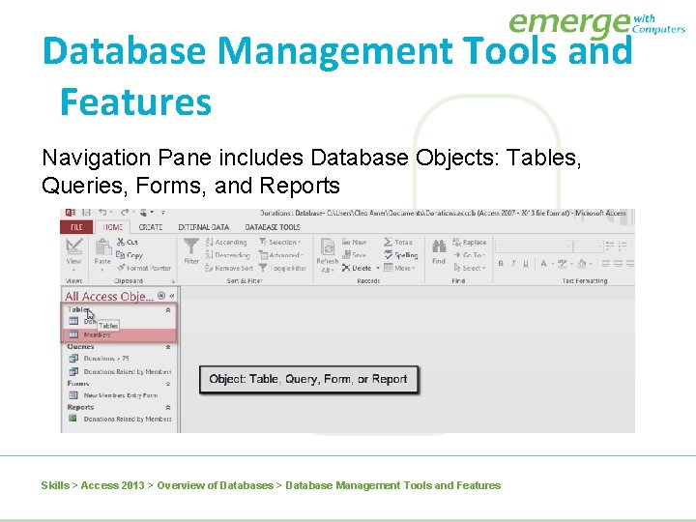
Task: Select the Members table
Action: [119, 334]
